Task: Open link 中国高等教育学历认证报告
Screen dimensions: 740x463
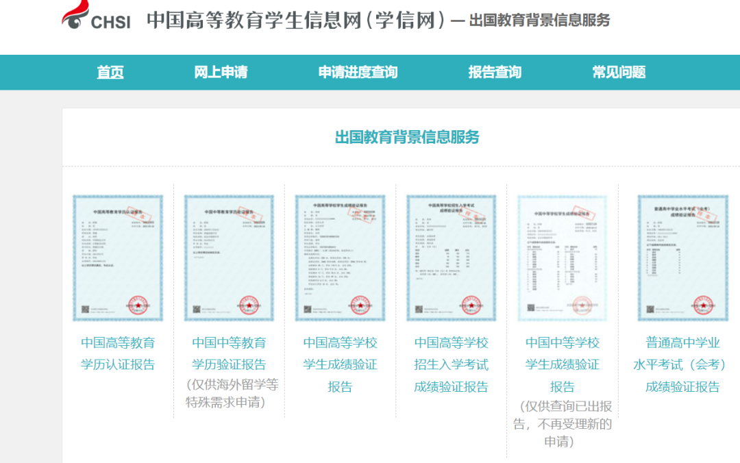Action: 118,353
